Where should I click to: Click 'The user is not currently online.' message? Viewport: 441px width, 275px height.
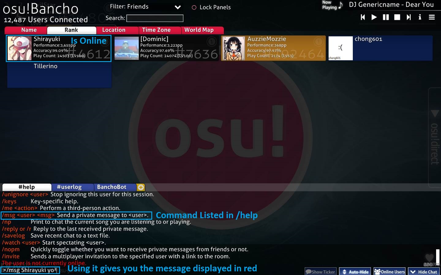(x=44, y=263)
